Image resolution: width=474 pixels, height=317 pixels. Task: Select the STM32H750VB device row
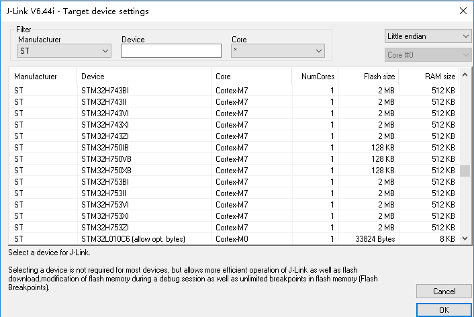click(x=234, y=159)
